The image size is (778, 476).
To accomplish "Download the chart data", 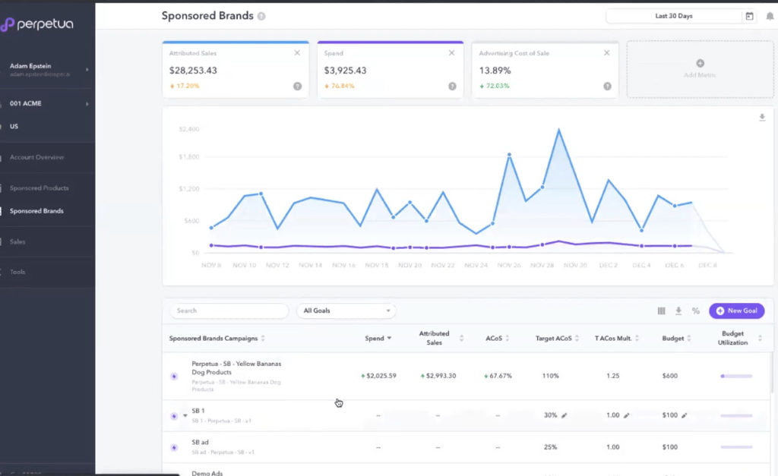I will click(762, 118).
